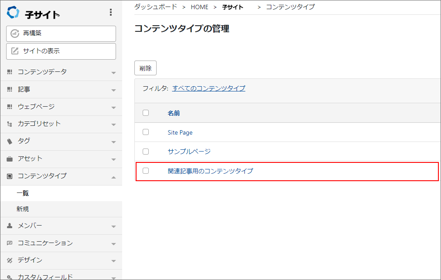
Task: Check the 関連記事用のコンテンツタイプ checkbox
Action: [x=146, y=171]
